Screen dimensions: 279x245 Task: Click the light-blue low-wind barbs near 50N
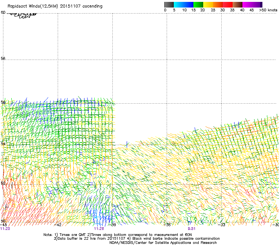click(99, 217)
